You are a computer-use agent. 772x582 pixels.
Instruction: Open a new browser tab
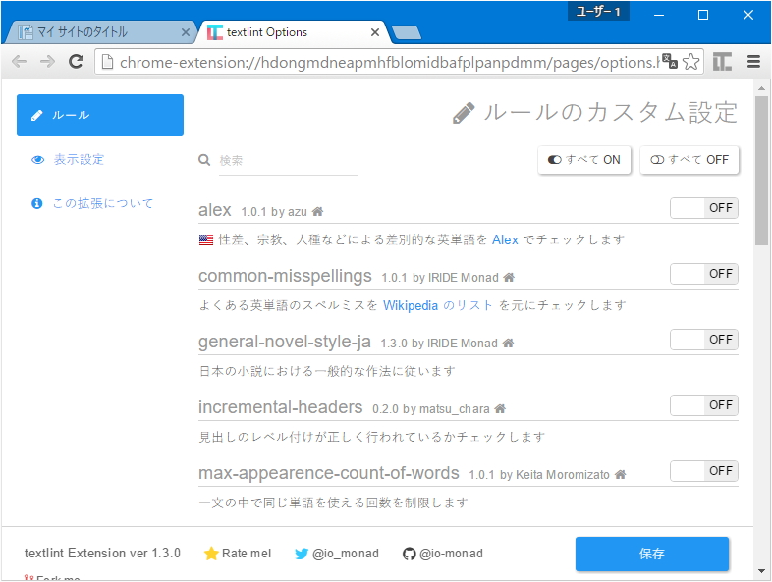407,32
